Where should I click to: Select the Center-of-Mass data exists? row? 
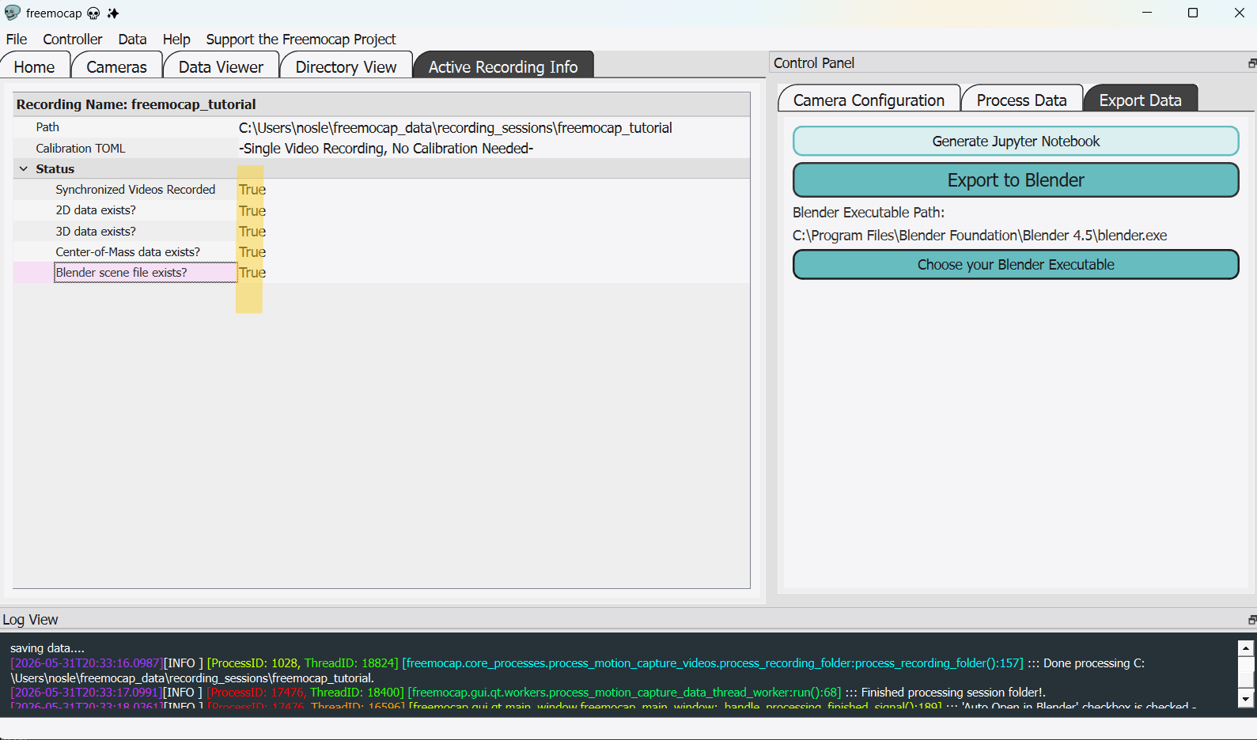[381, 252]
